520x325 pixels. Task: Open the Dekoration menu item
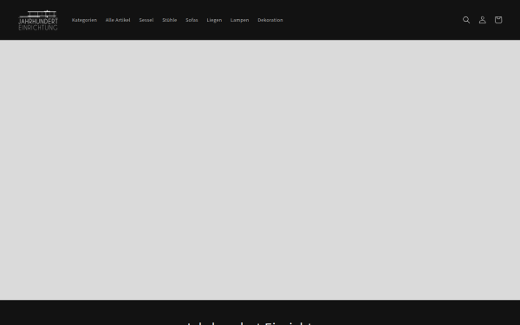(270, 20)
